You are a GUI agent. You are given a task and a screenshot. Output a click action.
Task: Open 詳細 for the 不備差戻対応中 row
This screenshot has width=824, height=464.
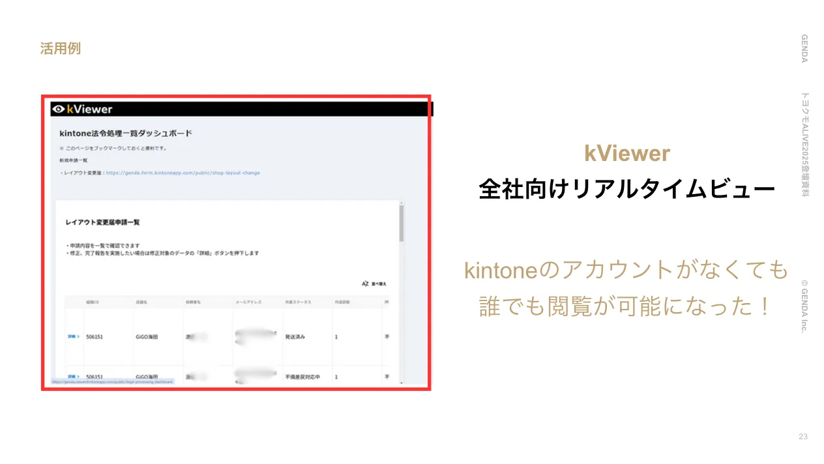tap(74, 377)
